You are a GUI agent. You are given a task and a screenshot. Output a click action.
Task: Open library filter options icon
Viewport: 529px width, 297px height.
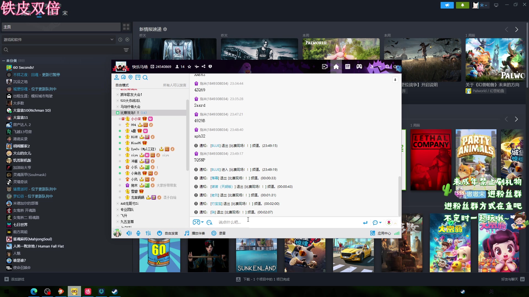(x=126, y=50)
